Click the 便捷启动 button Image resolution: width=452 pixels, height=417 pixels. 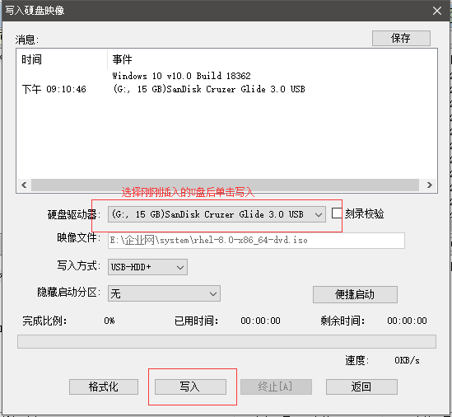click(355, 294)
